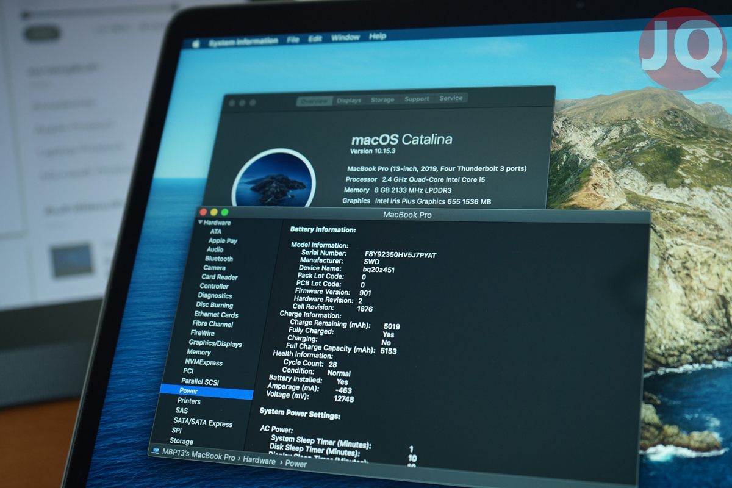Zoom the MacBook Pro System Information window
Screen dimensions: 732x488
click(x=224, y=212)
